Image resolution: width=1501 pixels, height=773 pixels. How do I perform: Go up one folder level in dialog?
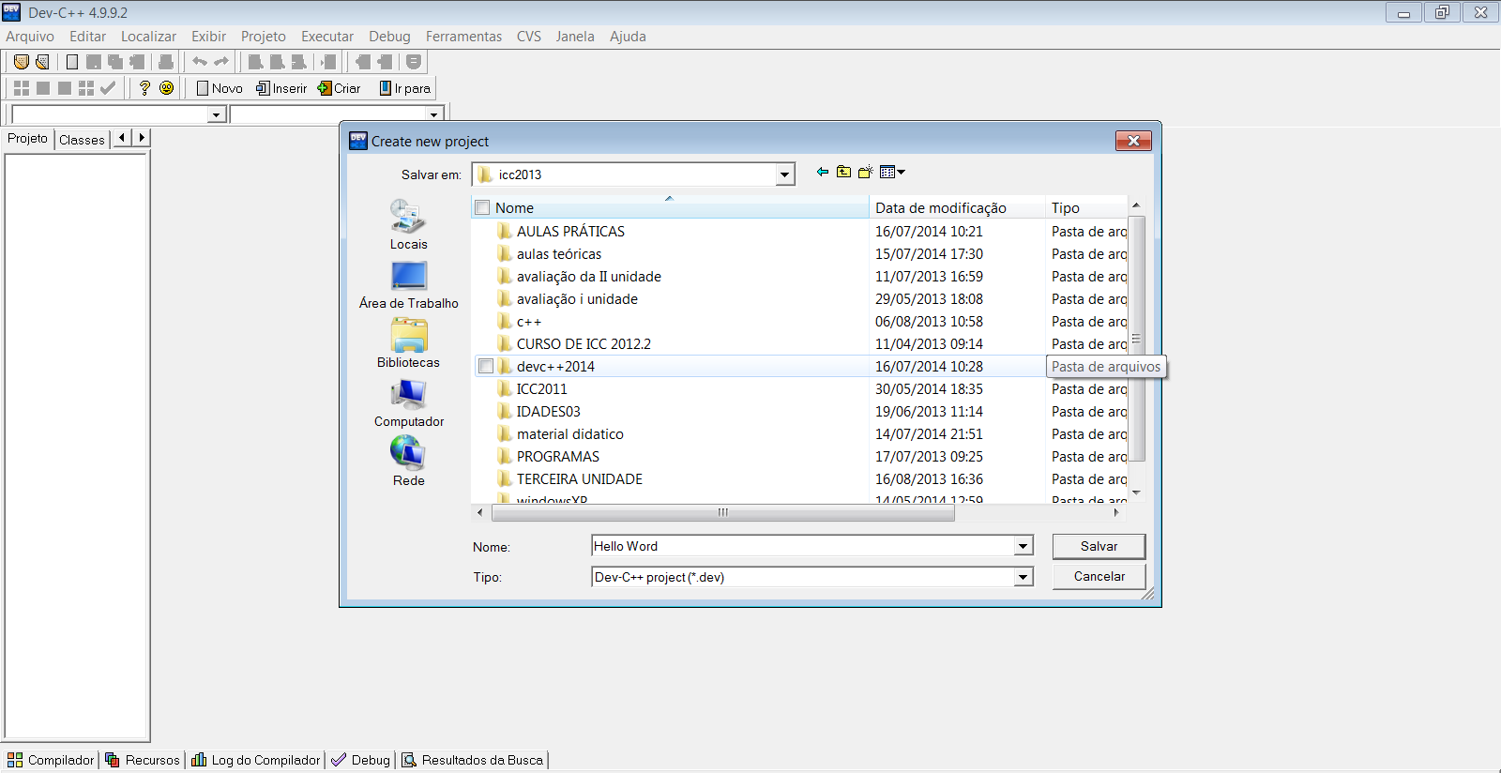(843, 172)
